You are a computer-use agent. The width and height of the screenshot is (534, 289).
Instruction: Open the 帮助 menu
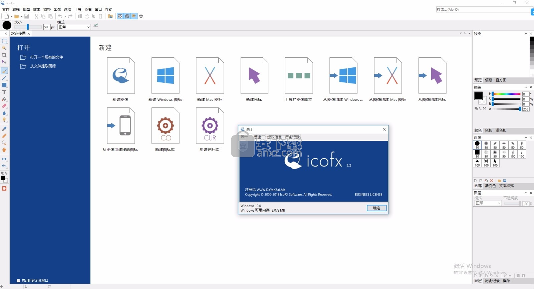point(109,9)
